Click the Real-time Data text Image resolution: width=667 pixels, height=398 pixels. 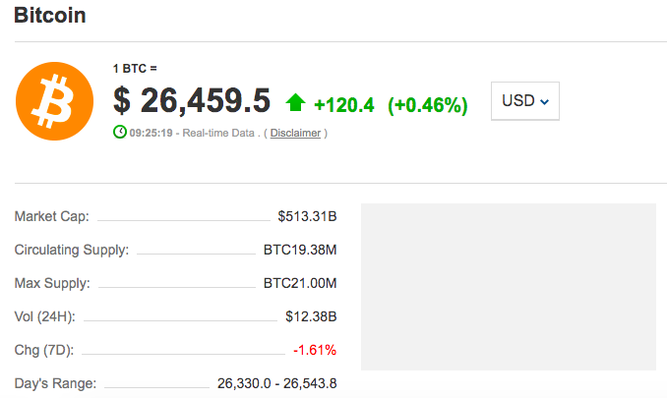click(x=219, y=133)
